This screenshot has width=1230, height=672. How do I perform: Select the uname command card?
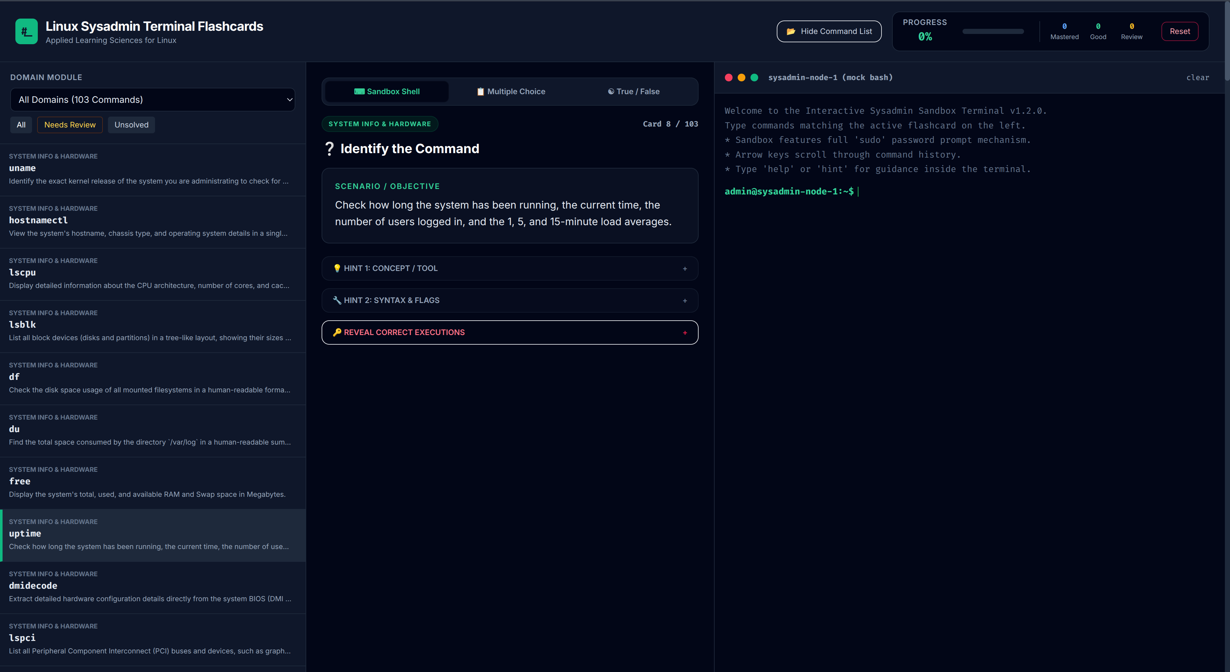pos(153,169)
